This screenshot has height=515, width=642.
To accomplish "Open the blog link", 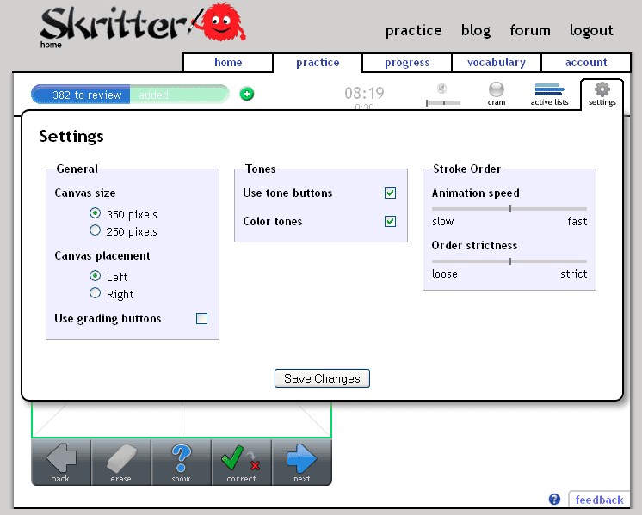I will (x=476, y=30).
